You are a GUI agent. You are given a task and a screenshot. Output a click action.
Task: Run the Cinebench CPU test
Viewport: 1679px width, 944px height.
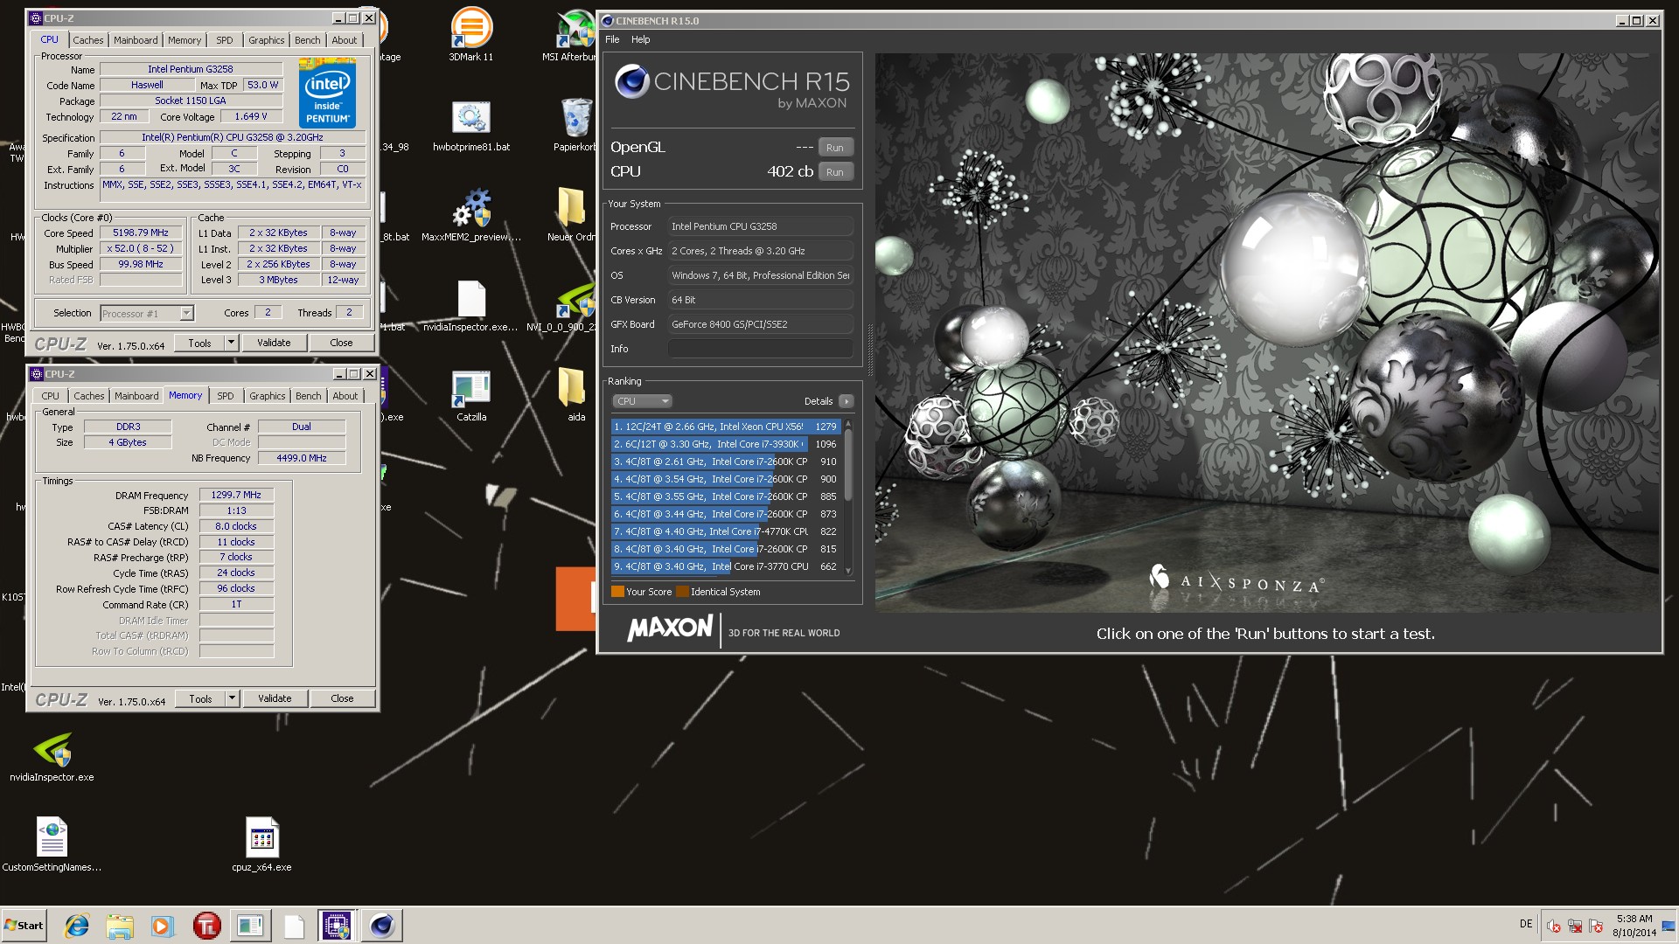click(835, 172)
